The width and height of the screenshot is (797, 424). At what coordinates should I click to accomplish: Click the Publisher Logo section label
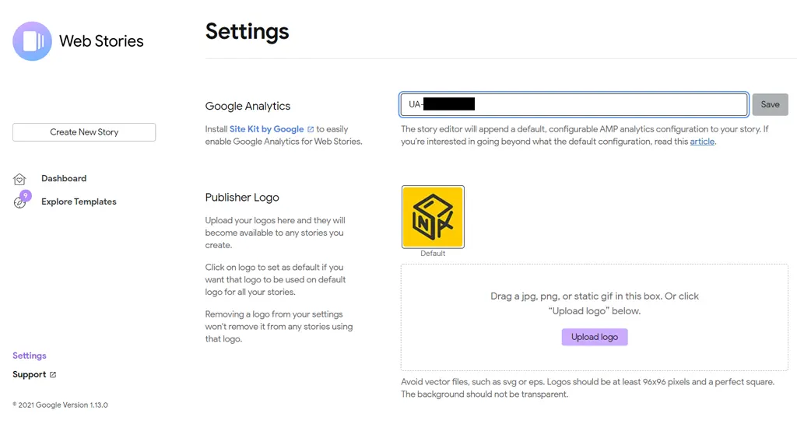click(x=242, y=198)
